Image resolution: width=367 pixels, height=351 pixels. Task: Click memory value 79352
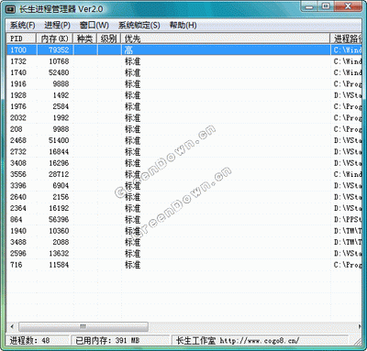point(59,49)
